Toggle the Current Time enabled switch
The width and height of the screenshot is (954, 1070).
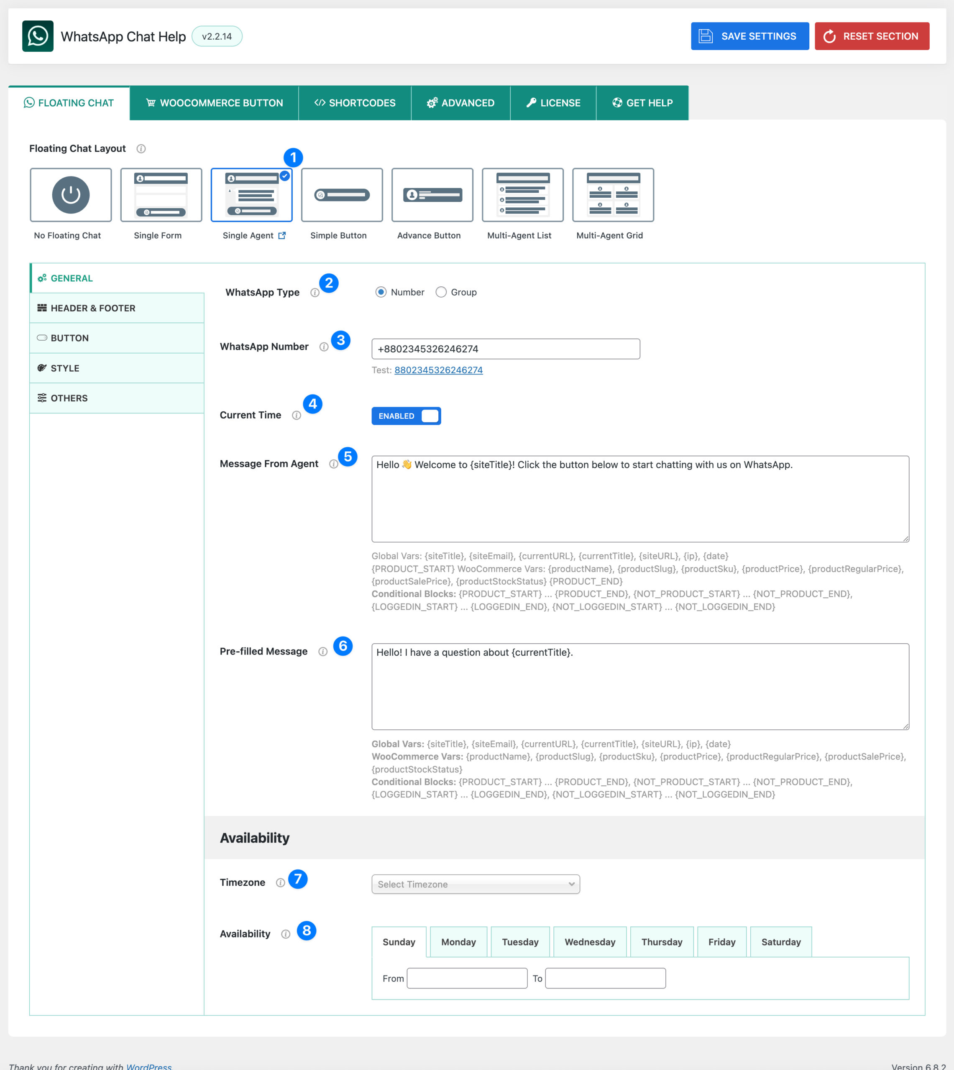click(x=406, y=416)
